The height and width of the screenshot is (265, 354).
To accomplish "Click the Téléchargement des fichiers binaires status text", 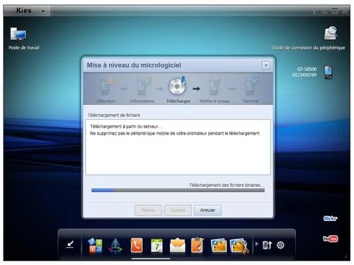I will (x=226, y=185).
